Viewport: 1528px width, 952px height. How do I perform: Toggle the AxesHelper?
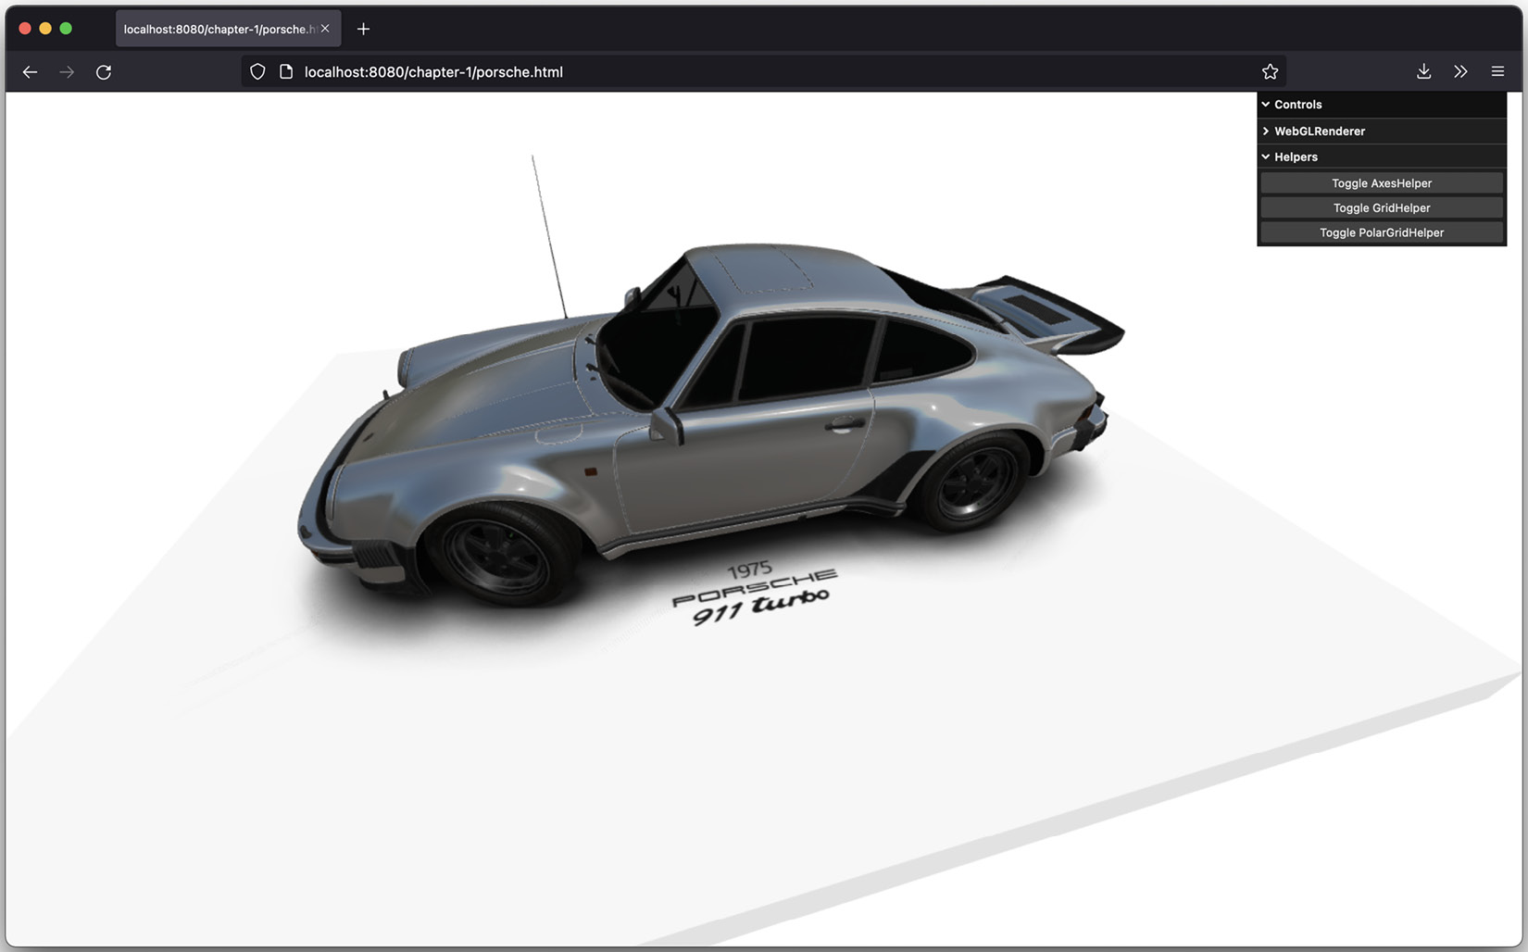tap(1382, 183)
